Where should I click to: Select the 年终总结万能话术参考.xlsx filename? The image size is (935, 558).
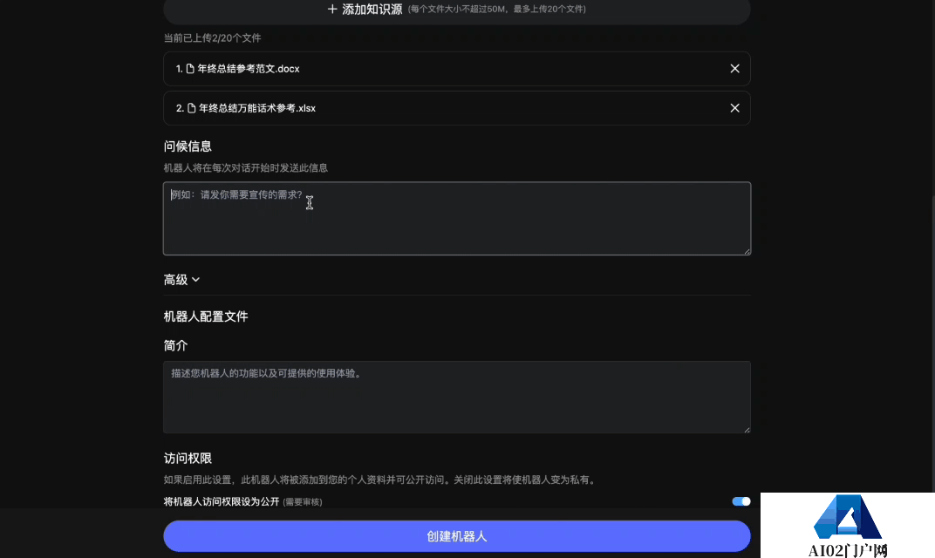(x=257, y=108)
